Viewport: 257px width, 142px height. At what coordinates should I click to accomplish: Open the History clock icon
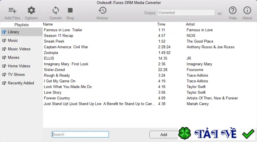pyautogui.click(x=102, y=11)
